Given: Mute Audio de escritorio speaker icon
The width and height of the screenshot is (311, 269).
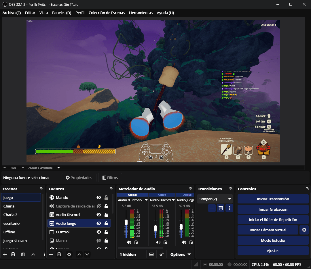Looking at the screenshot, I should point(129,242).
